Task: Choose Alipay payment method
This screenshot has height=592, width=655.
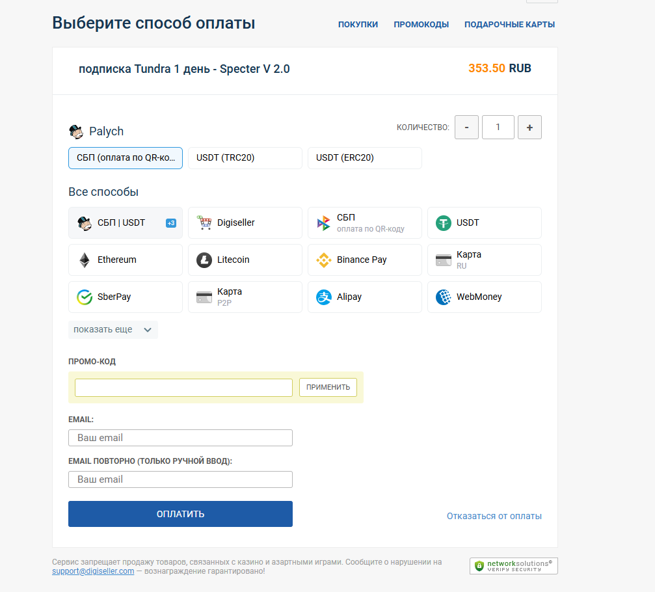Action: (x=365, y=297)
